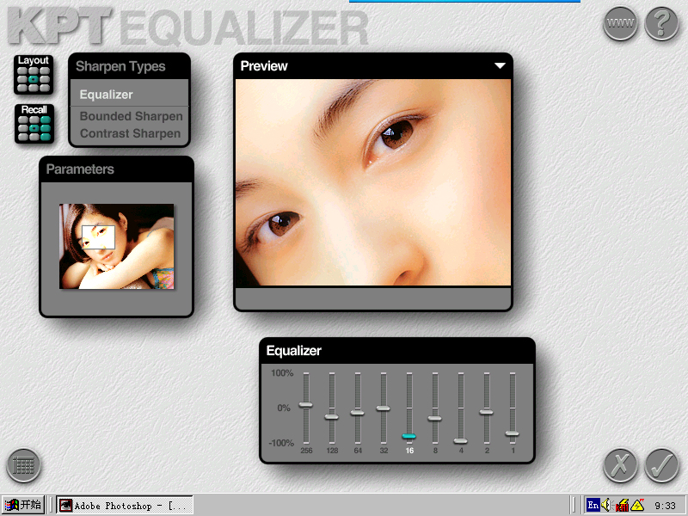Click the En language indicator in tray

[x=593, y=506]
